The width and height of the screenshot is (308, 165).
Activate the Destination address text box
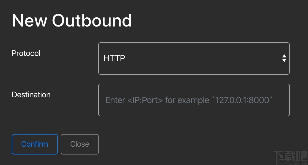click(x=194, y=100)
